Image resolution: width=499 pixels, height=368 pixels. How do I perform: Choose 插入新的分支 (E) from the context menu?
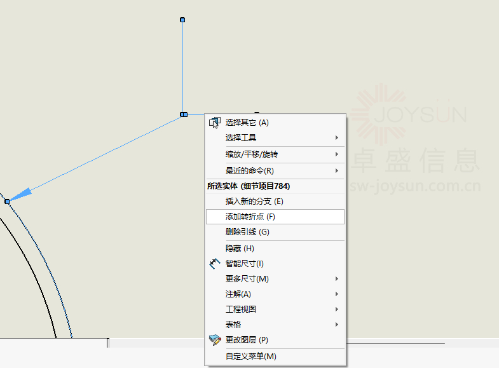click(x=254, y=201)
